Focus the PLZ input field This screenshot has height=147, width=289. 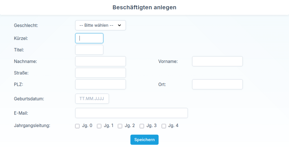[100, 84]
